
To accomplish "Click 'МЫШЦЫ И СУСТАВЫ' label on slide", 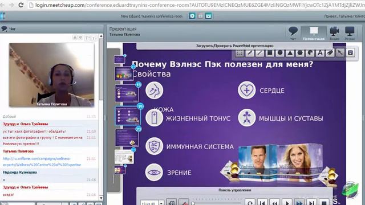I will point(291,118).
